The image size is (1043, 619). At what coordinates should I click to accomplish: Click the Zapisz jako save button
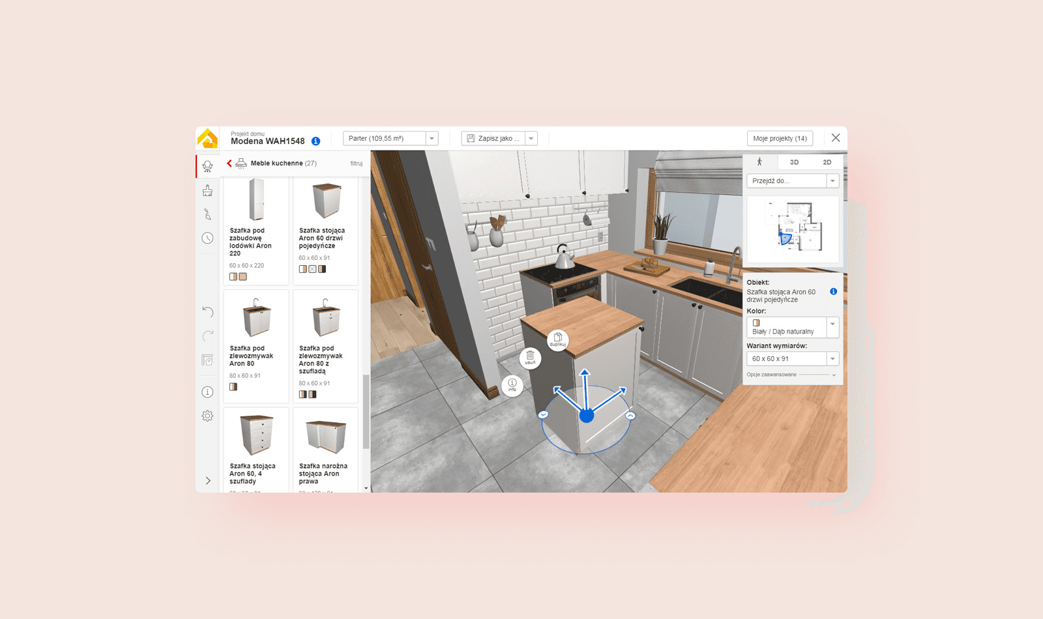pos(493,138)
